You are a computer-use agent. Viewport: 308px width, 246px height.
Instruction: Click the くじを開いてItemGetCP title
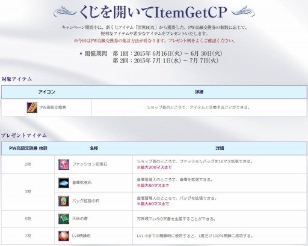point(153,12)
